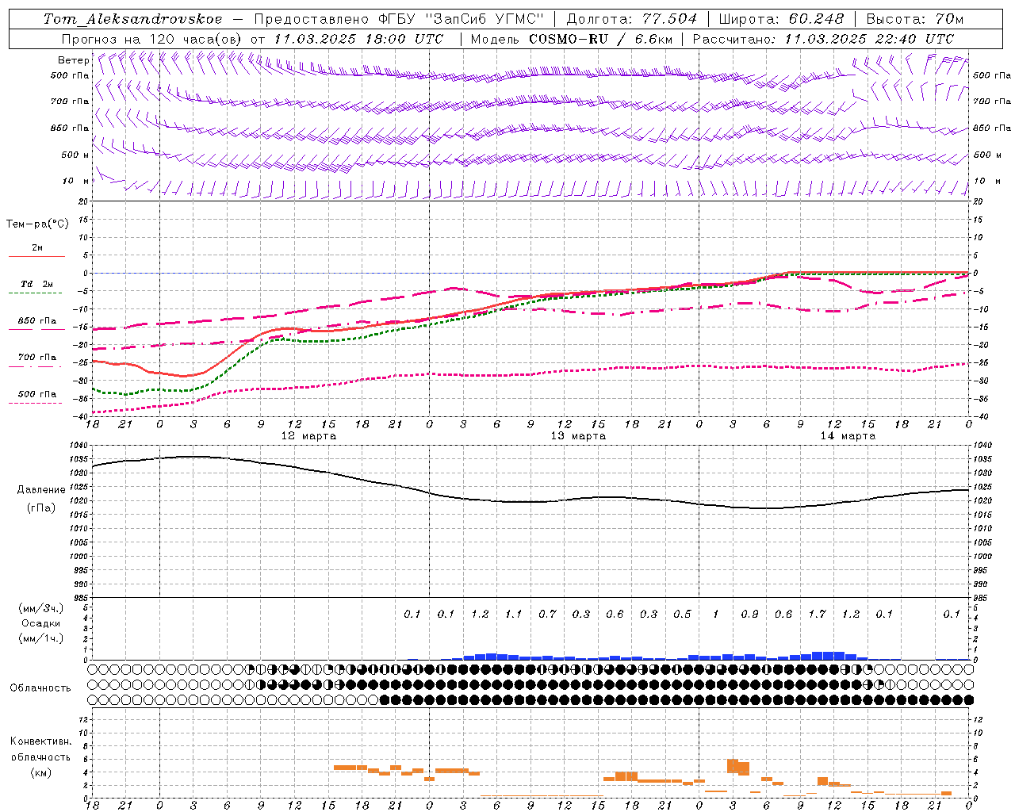Click the Ветер label of wind panel
Viewport: 1015px width, 812px height.
73,60
